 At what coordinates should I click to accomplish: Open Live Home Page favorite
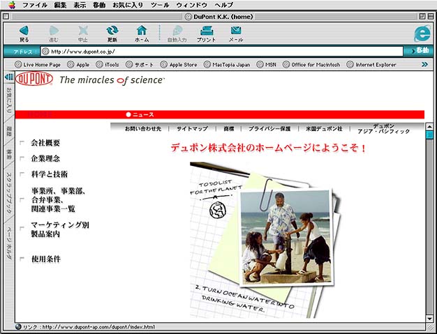tap(38, 65)
